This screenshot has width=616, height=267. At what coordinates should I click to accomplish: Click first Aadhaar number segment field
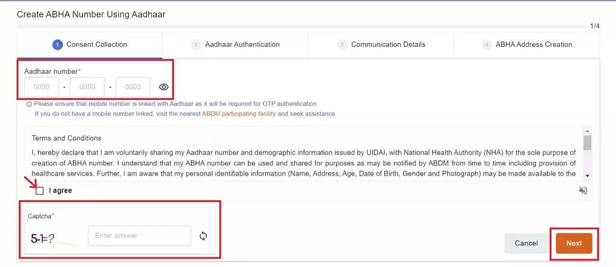pyautogui.click(x=42, y=87)
